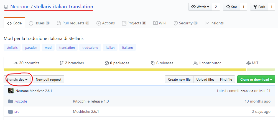The image size is (278, 120).
Task: View the 20 commits history
Action: click(x=27, y=63)
